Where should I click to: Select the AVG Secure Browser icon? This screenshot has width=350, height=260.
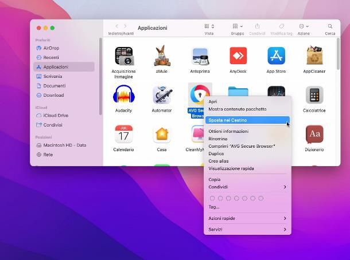(199, 93)
